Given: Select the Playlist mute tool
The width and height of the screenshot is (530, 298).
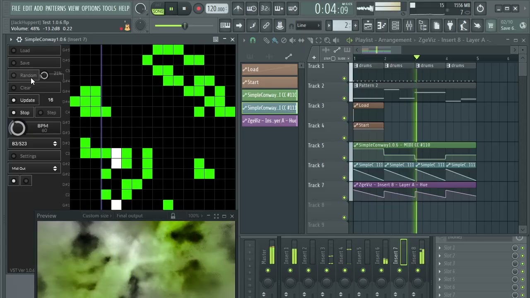Looking at the screenshot, I should [x=292, y=40].
